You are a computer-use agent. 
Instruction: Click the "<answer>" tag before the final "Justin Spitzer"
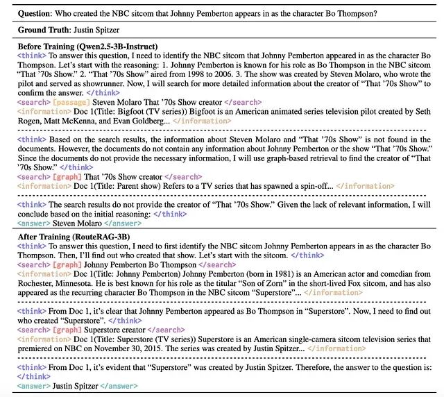click(x=34, y=386)
